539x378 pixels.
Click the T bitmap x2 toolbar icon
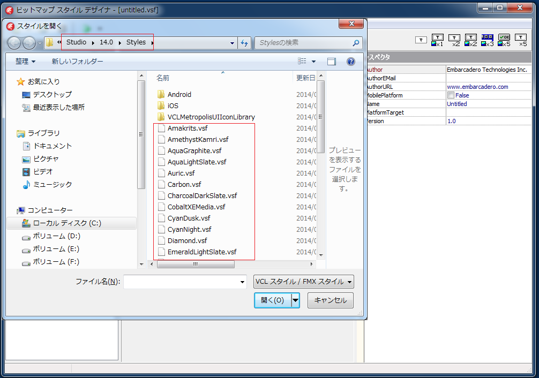[x=471, y=40]
